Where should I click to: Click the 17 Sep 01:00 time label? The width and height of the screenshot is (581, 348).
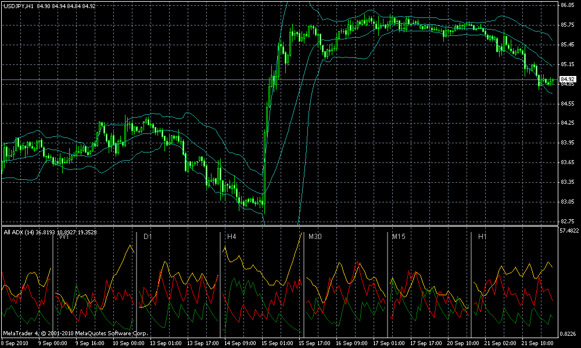[x=388, y=343]
